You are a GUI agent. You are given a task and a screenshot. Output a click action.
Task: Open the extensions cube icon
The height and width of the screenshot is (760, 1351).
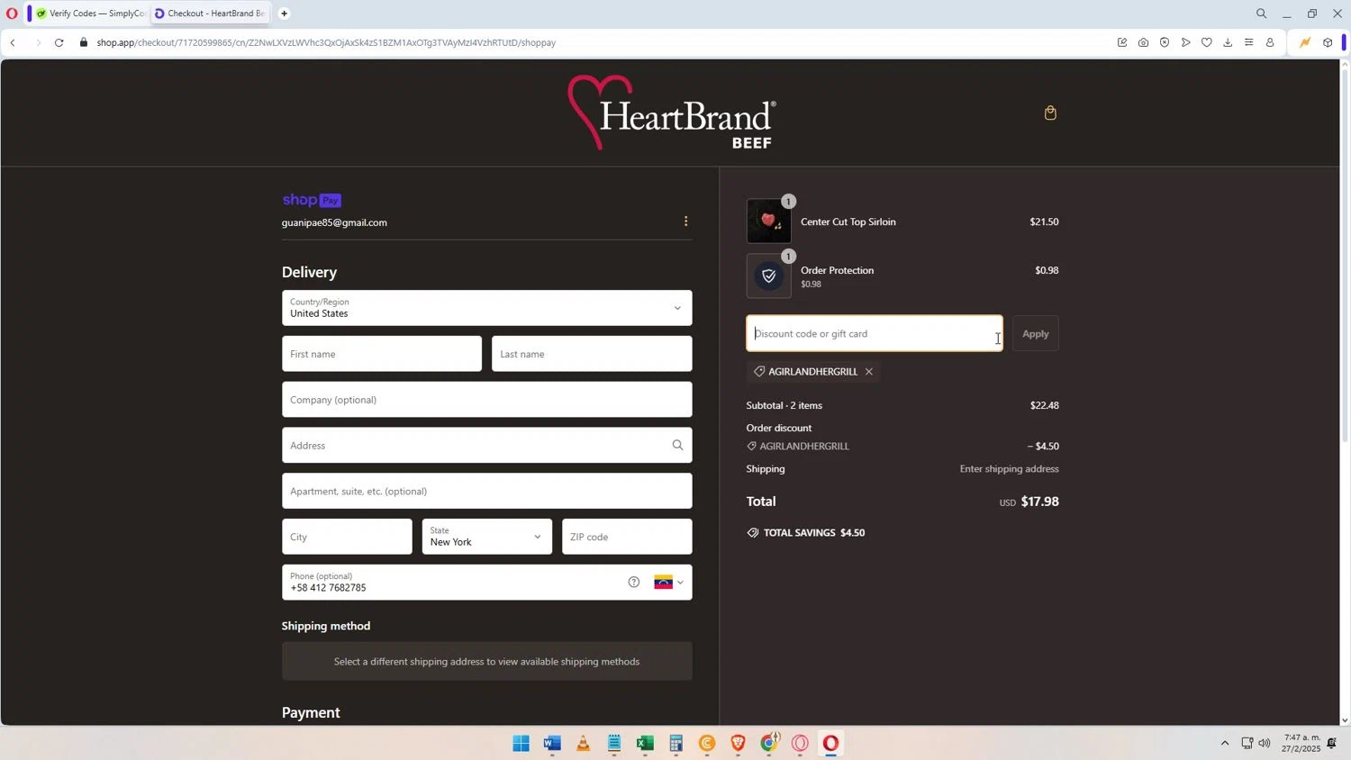coord(1327,42)
